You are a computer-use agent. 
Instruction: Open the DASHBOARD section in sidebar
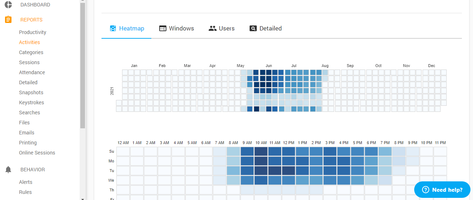[x=35, y=5]
